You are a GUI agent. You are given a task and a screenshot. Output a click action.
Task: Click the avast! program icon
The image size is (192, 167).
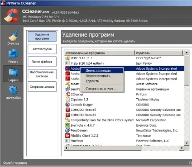pyautogui.click(x=67, y=84)
